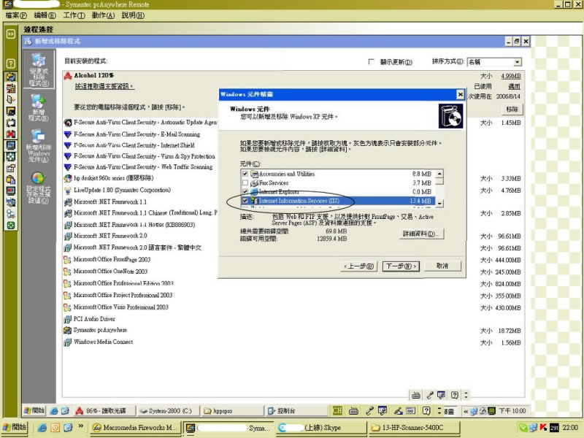Toggle the 顯示更新 checkbox
Image resolution: width=584 pixels, height=438 pixels.
(x=371, y=61)
